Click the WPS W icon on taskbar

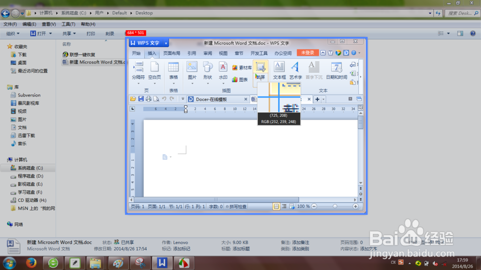point(162,263)
